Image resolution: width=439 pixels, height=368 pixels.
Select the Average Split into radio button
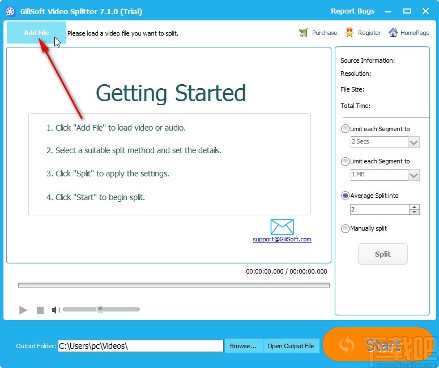tap(345, 196)
